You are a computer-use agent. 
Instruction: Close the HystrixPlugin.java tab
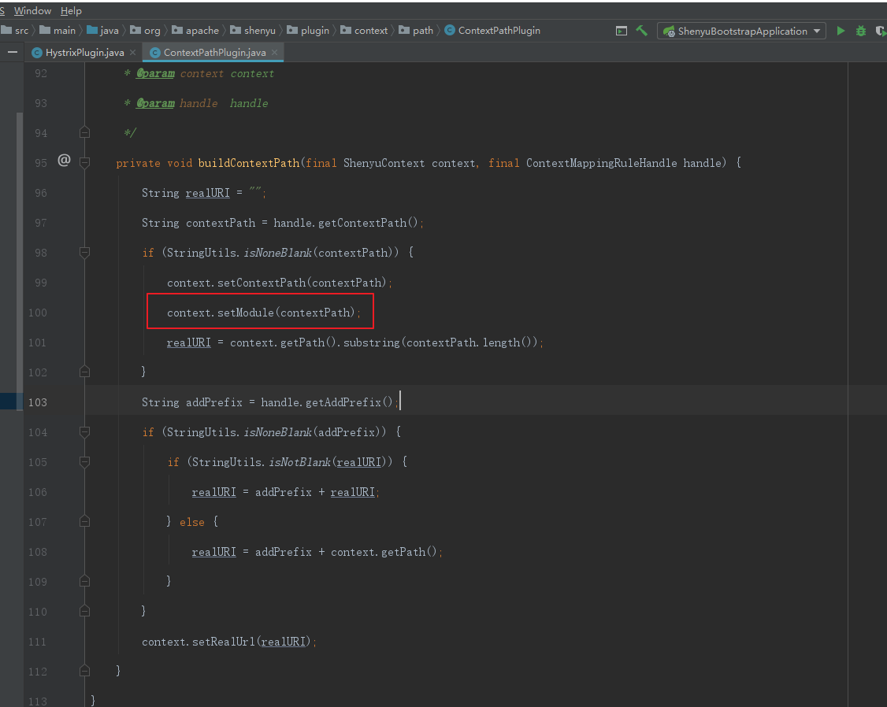[132, 53]
